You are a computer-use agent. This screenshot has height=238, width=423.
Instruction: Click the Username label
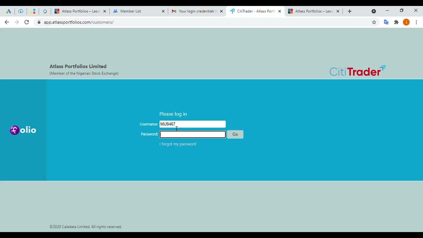pyautogui.click(x=149, y=124)
